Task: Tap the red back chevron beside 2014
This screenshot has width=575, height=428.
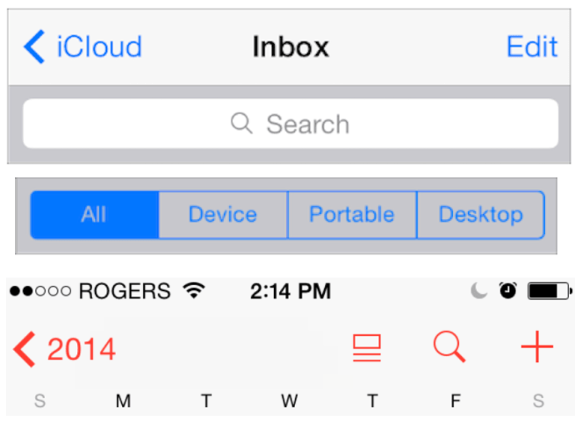Action: 25,349
